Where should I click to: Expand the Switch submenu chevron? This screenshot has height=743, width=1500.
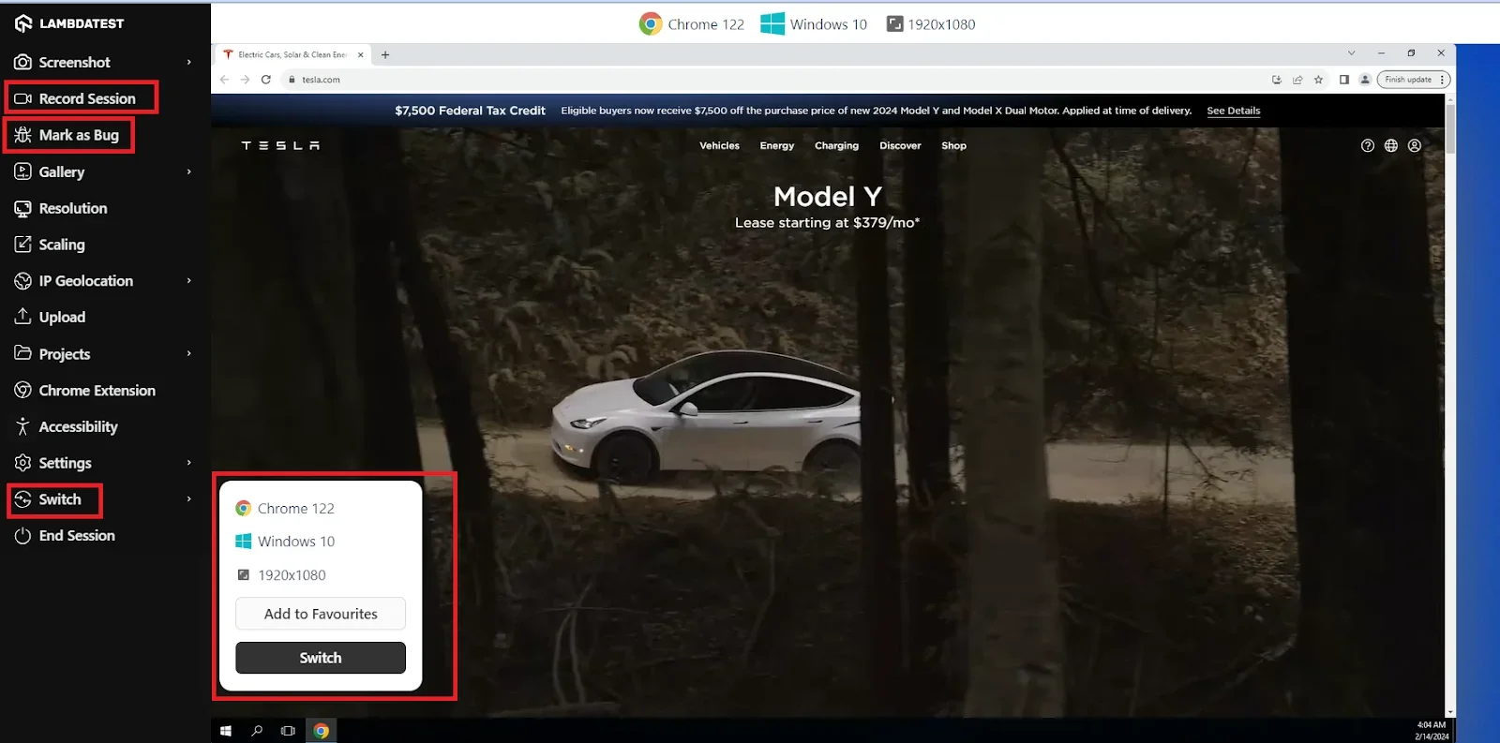point(189,499)
